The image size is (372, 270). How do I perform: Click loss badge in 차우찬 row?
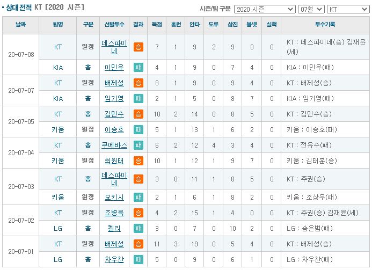(138, 260)
